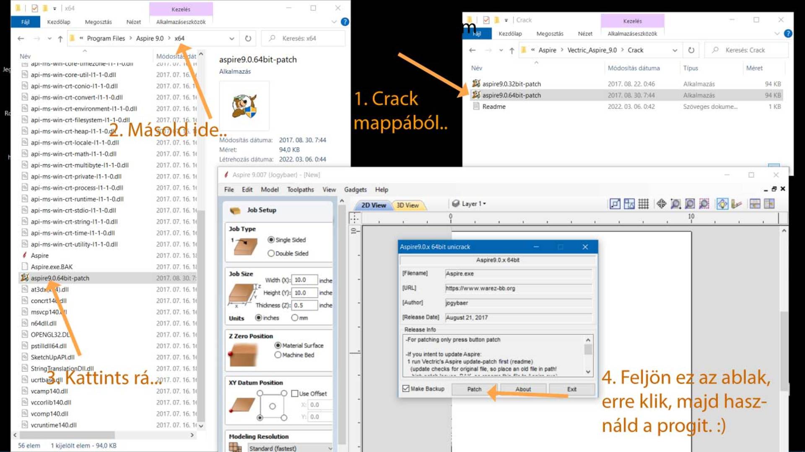Click the help icon in the Crack Explorer window
Screen dimensions: 805x452
coord(788,33)
